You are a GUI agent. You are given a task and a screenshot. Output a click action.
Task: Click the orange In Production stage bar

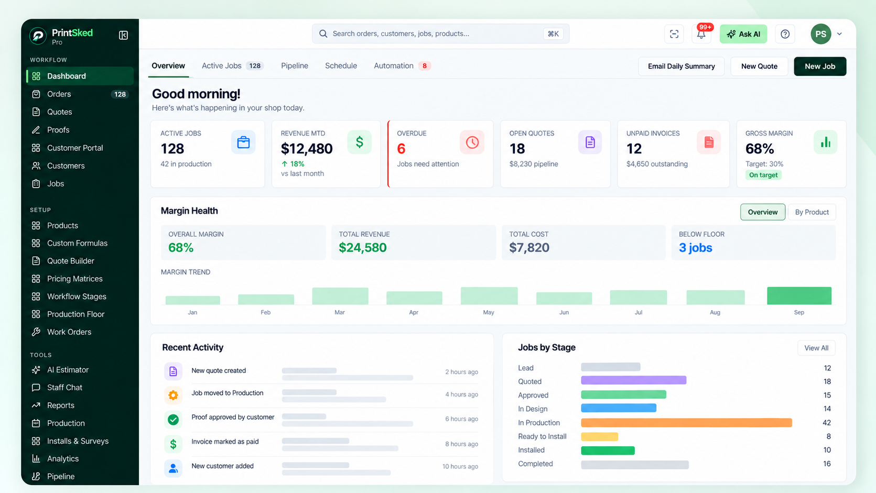pos(686,423)
